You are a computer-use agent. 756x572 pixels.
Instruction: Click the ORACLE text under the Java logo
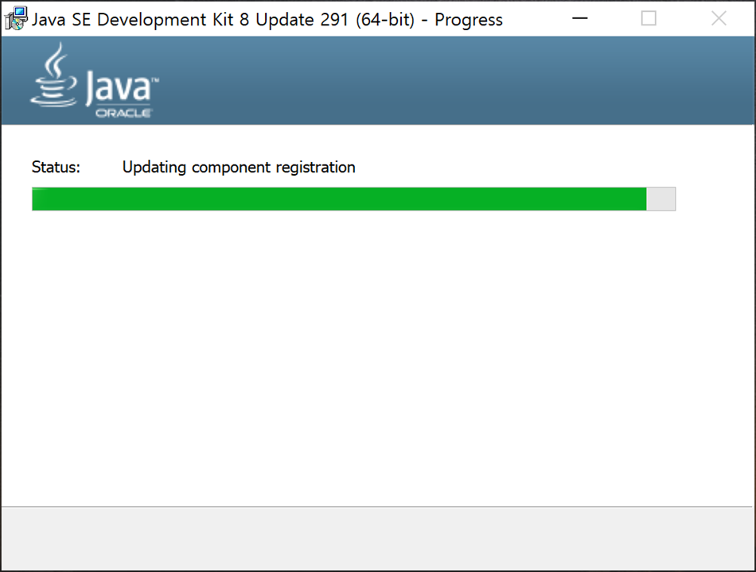point(123,113)
